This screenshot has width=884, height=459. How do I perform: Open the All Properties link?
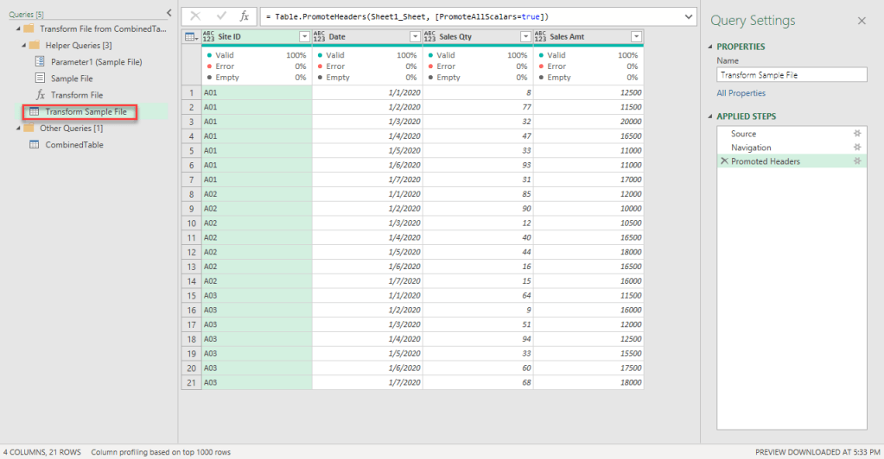(x=741, y=93)
